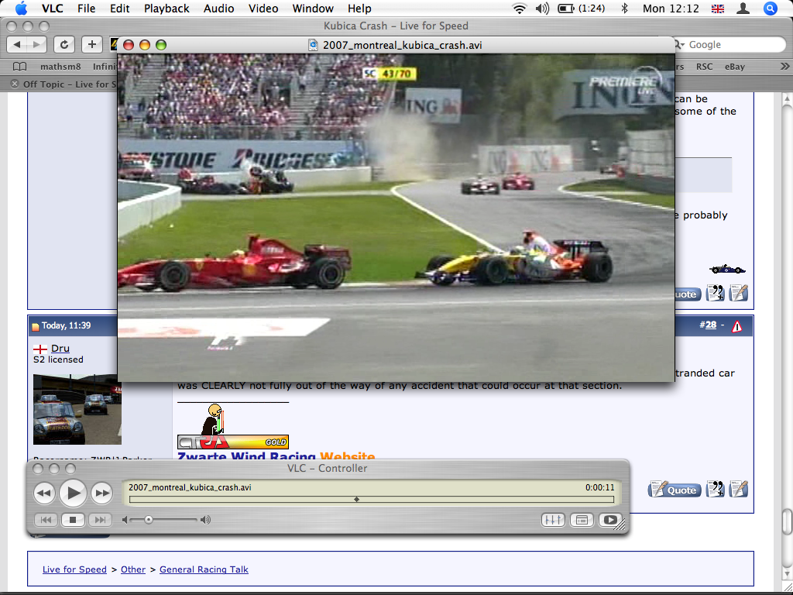
Task: Click the user account icon in menu bar
Action: coord(743,9)
